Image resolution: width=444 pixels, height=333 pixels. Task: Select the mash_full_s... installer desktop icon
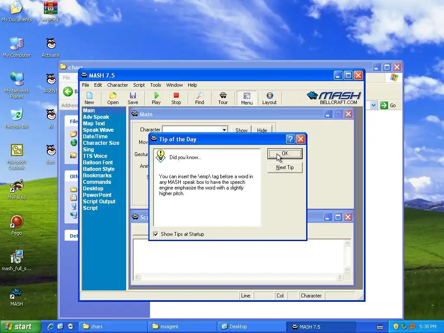pyautogui.click(x=16, y=261)
